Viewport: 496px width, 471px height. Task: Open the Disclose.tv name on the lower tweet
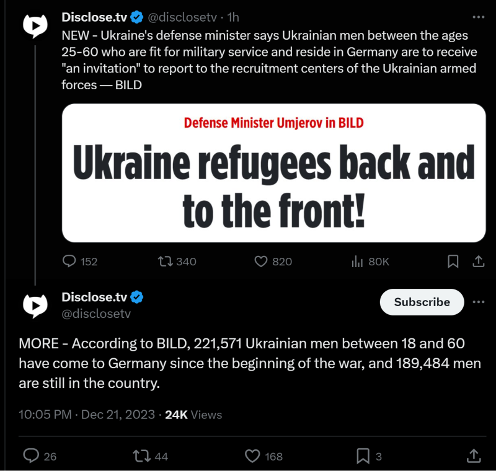pyautogui.click(x=95, y=297)
